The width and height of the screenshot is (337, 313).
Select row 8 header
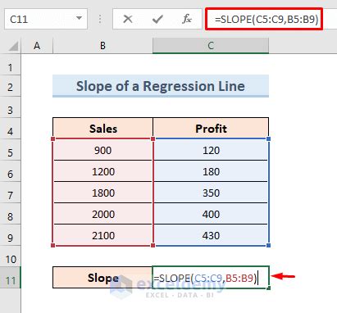click(x=10, y=214)
